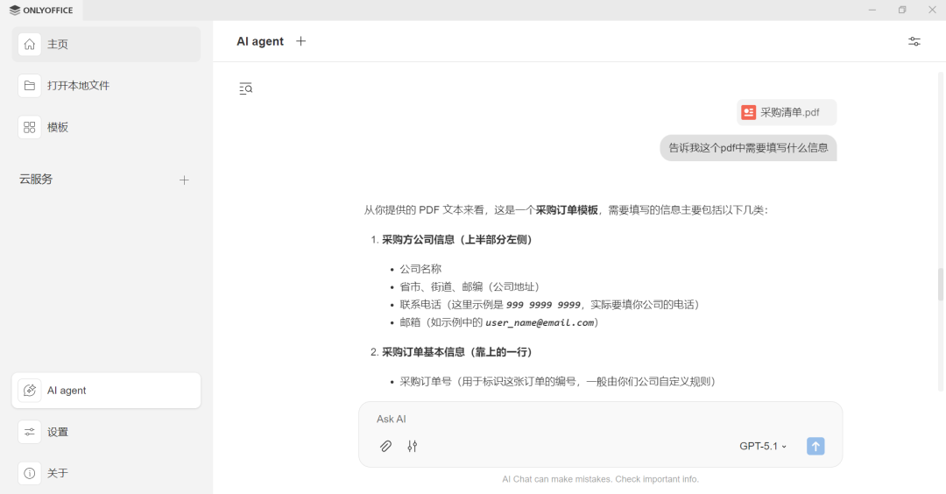
Task: Open the 模板 templates section
Action: (106, 127)
